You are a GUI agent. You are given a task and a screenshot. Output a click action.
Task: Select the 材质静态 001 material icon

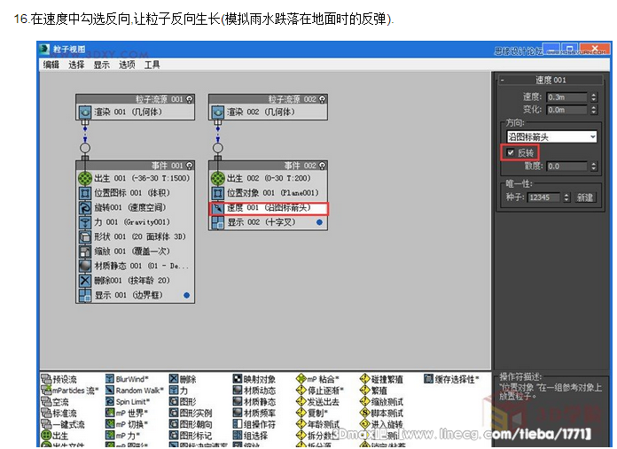(x=85, y=266)
